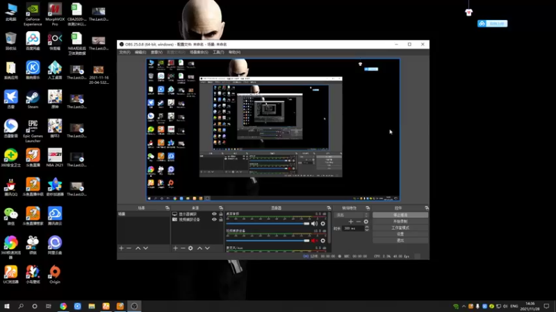Add a transition with the plus icon
This screenshot has width=556, height=312.
click(351, 222)
